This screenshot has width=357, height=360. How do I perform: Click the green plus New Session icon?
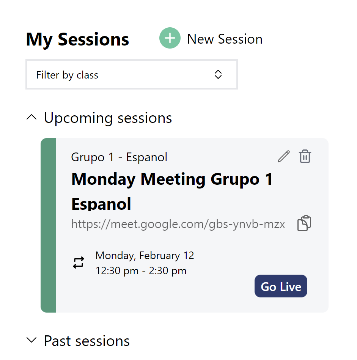(x=170, y=38)
